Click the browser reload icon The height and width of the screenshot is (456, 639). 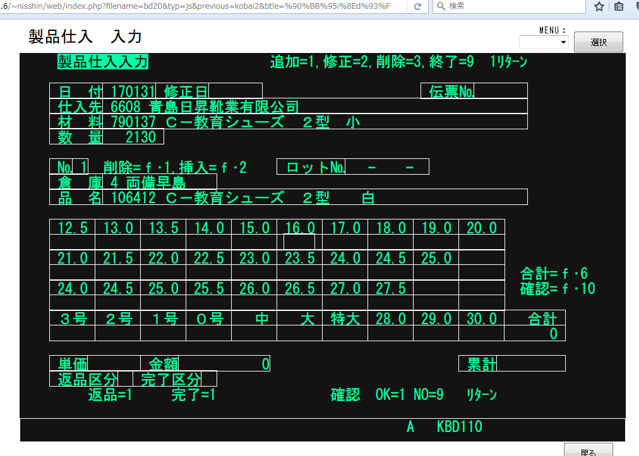417,6
